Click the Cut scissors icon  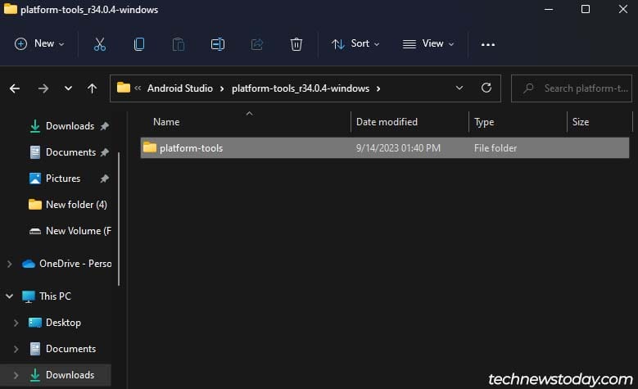pyautogui.click(x=100, y=44)
